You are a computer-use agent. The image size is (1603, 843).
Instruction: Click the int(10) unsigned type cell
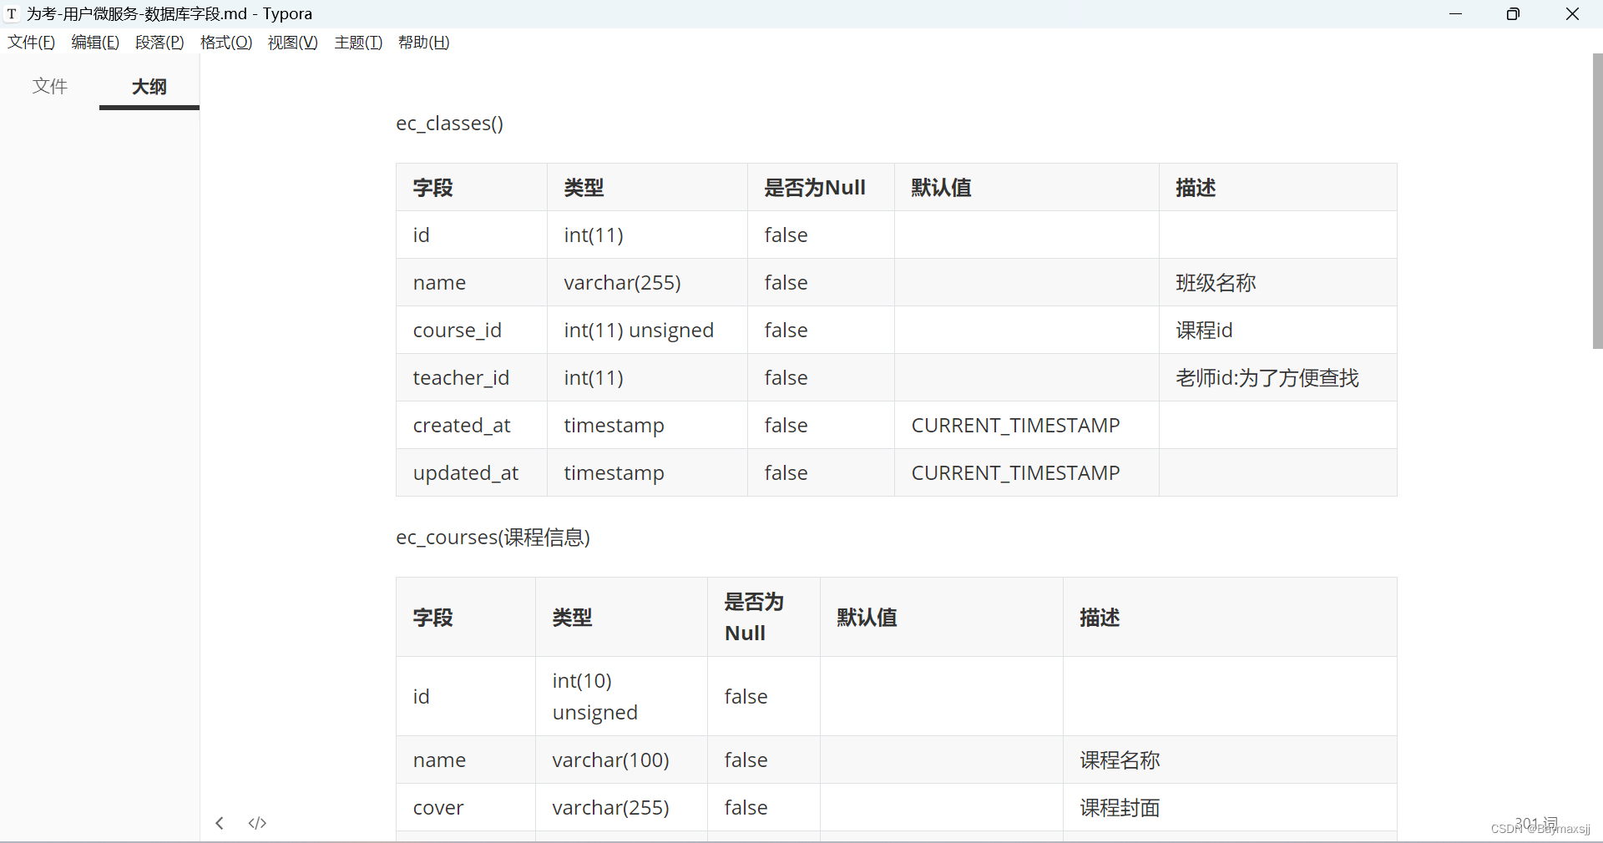tap(621, 696)
